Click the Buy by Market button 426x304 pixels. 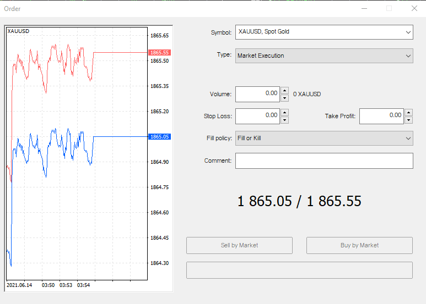[359, 246]
